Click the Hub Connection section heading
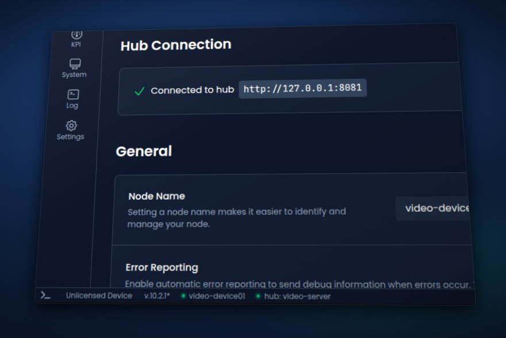Image resolution: width=506 pixels, height=338 pixels. tap(175, 44)
